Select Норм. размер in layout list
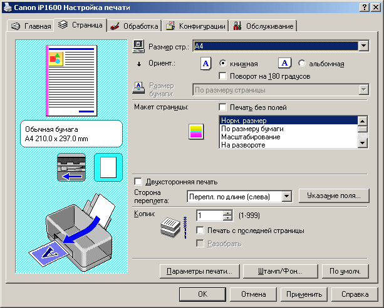Viewport: 384px width, 308px height. pos(289,121)
